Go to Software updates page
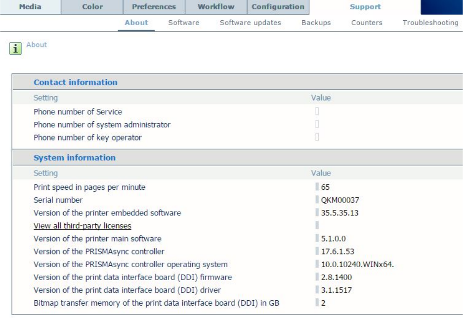463x318 pixels. (250, 23)
